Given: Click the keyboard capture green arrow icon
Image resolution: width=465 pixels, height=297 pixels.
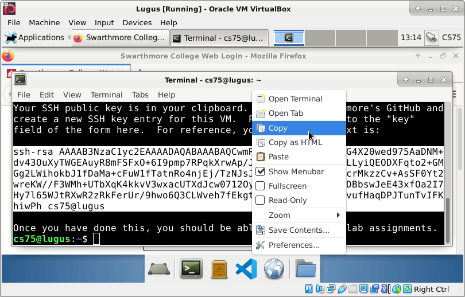Looking at the screenshot, I should pyautogui.click(x=407, y=289).
